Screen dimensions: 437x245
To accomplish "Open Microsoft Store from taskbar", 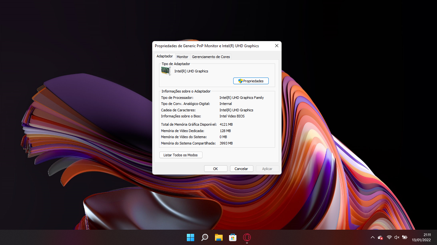I will tap(233, 237).
